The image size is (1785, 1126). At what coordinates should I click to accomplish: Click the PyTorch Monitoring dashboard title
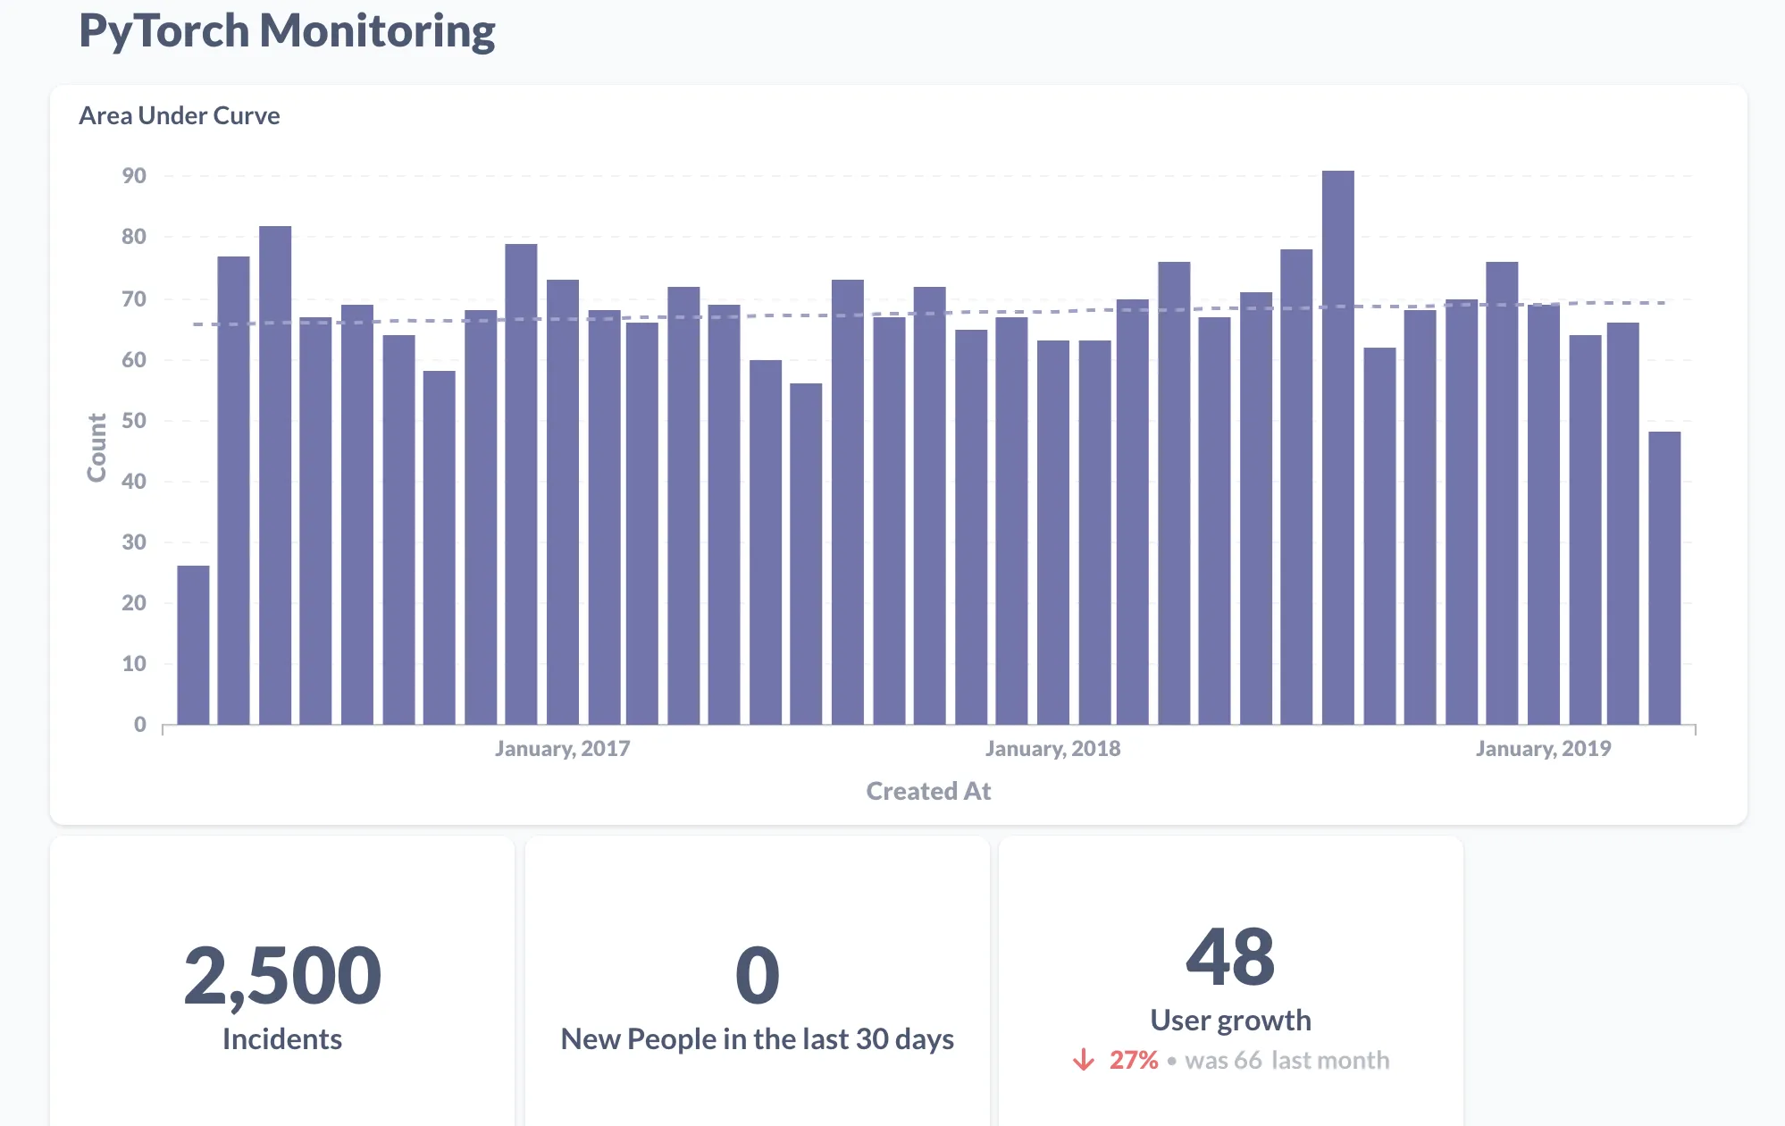click(x=287, y=30)
